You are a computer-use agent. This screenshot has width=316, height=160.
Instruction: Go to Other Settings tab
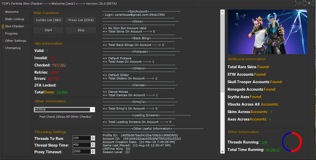click(x=16, y=41)
